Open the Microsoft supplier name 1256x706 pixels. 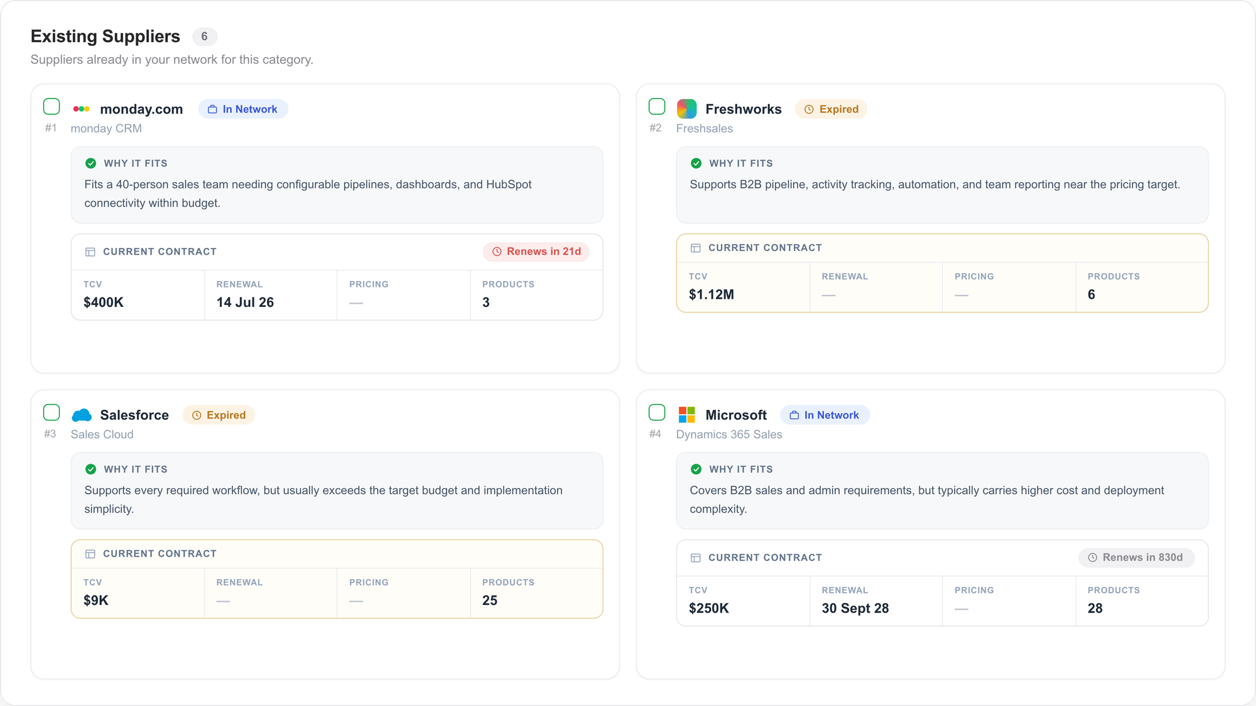tap(736, 415)
